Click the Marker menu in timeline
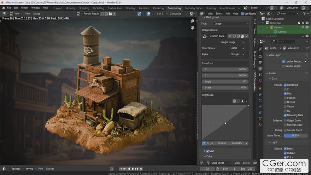311x175 pixels. tap(50, 169)
